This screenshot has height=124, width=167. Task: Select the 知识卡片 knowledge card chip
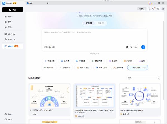tap(49, 67)
